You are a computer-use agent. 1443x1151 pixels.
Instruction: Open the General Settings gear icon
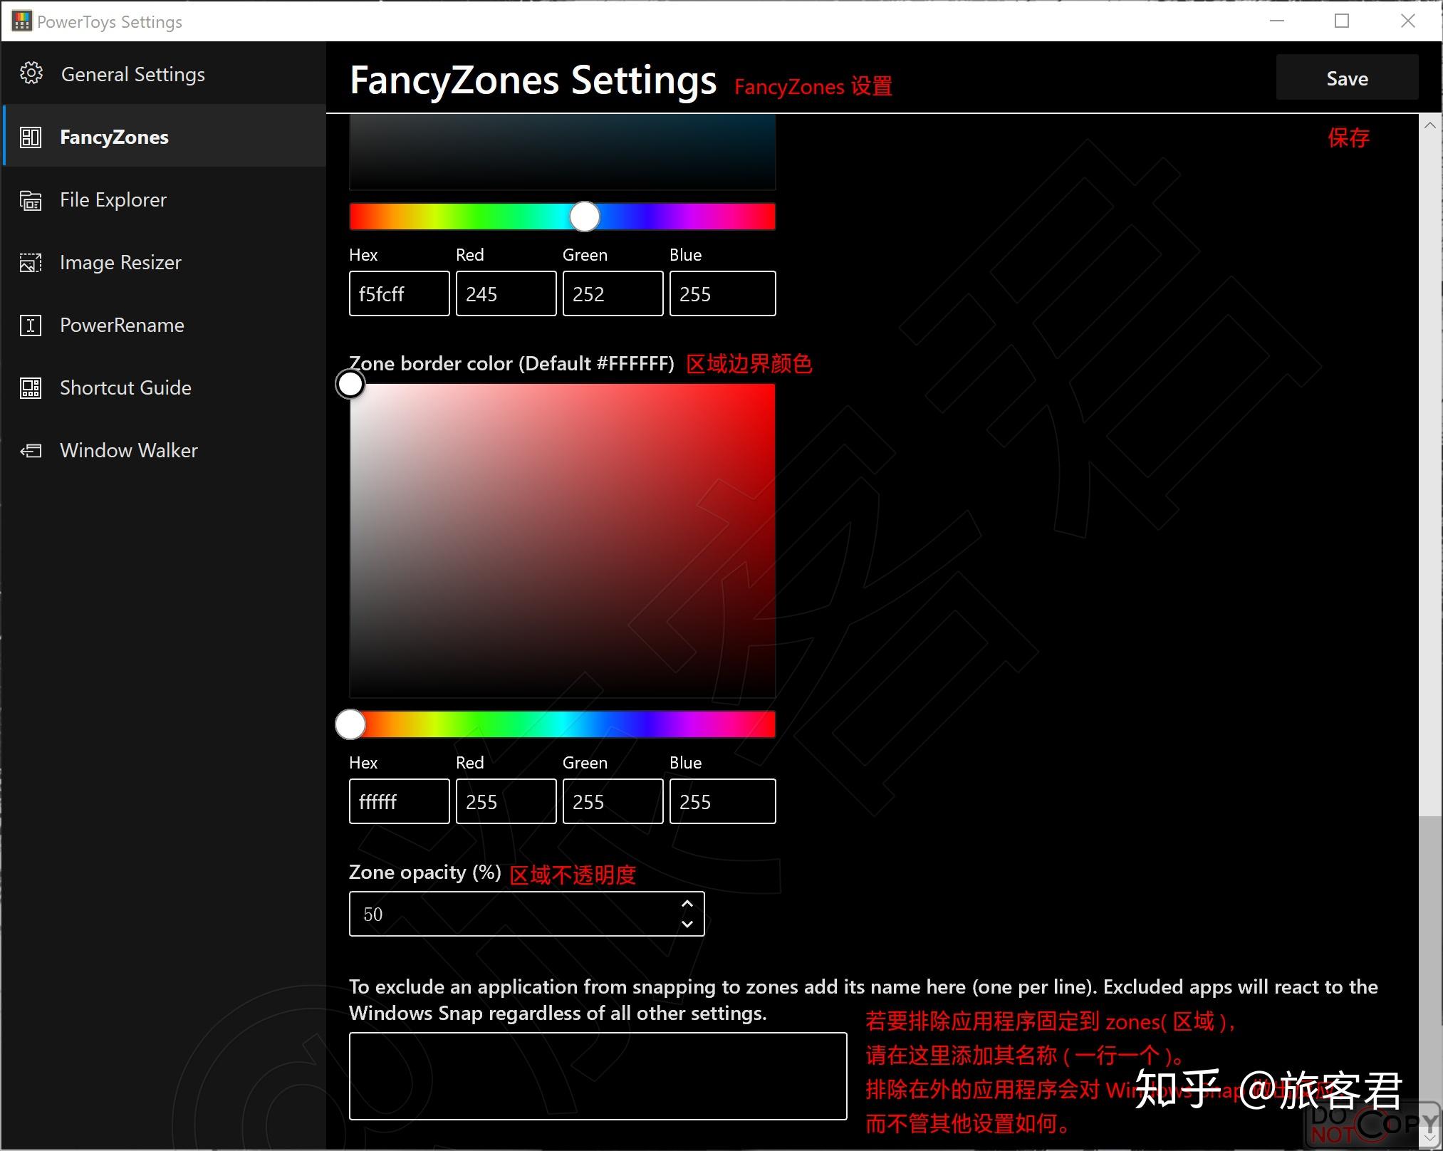coord(31,73)
